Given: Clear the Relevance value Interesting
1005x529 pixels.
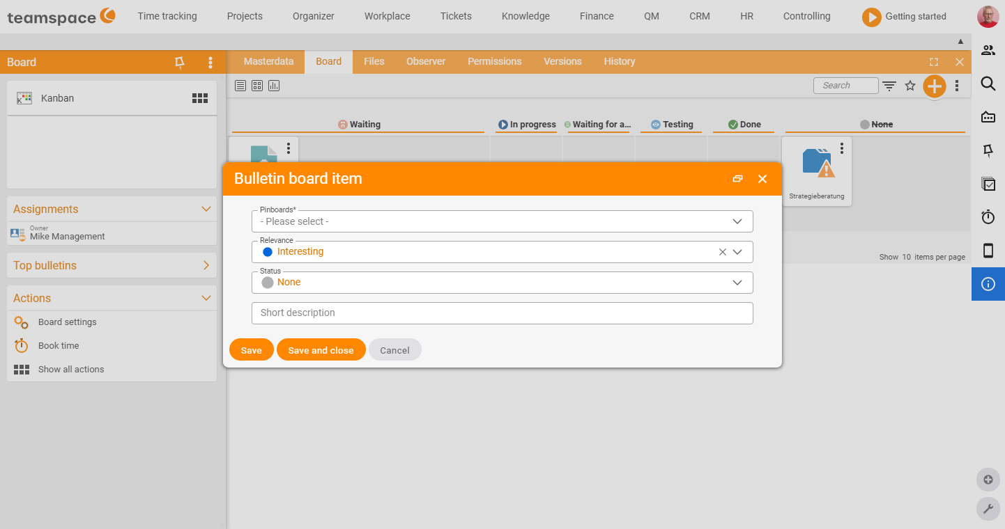Looking at the screenshot, I should point(723,252).
